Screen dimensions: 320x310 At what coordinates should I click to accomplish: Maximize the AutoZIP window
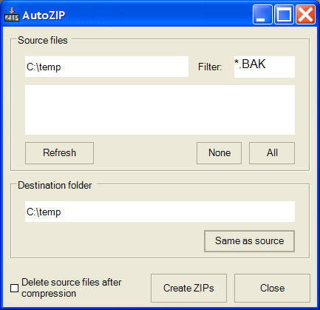point(284,15)
